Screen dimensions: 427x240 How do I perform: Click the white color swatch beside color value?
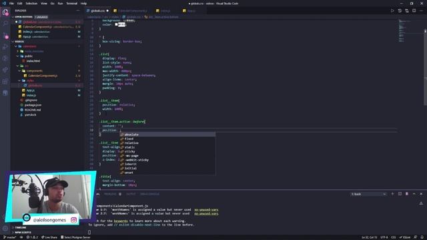tap(116, 25)
